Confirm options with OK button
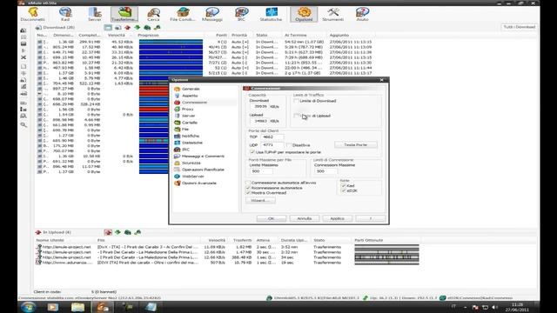 point(271,218)
